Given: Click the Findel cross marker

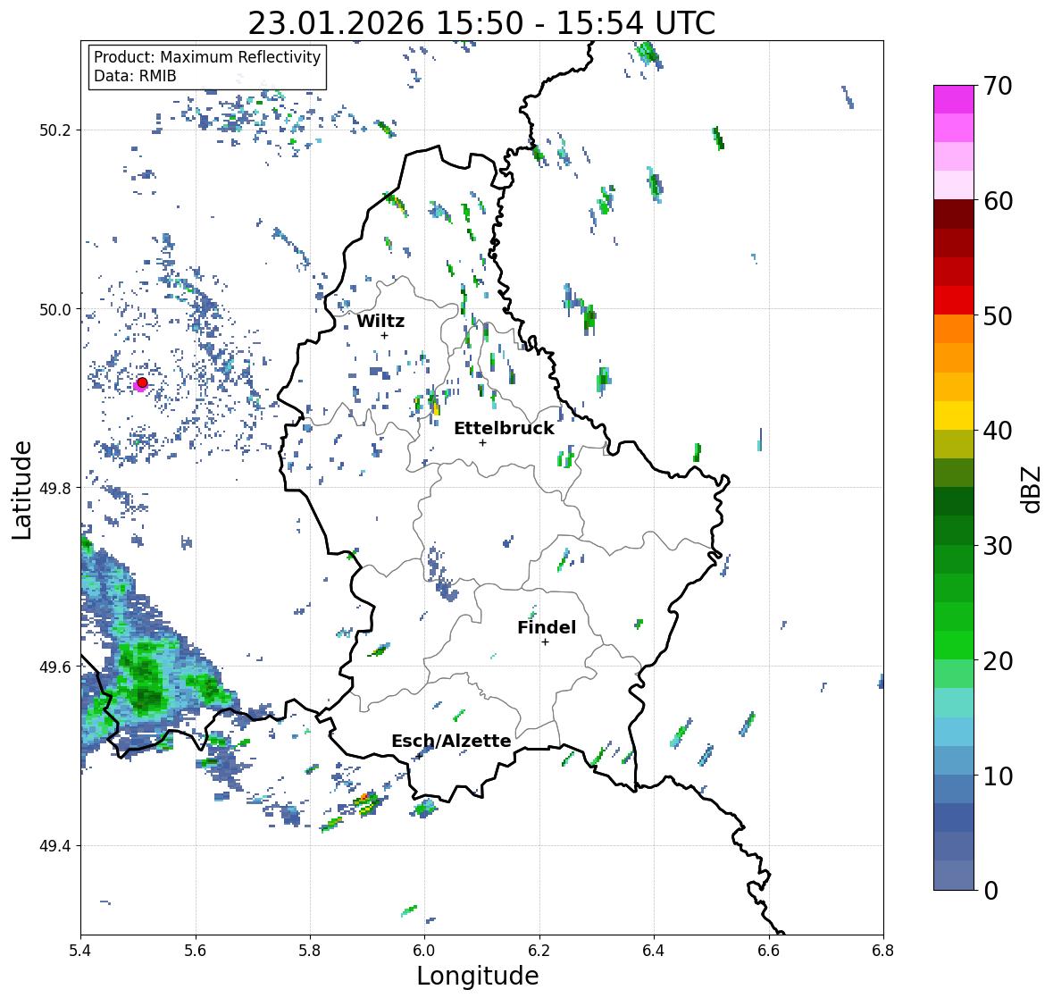Looking at the screenshot, I should [x=546, y=642].
